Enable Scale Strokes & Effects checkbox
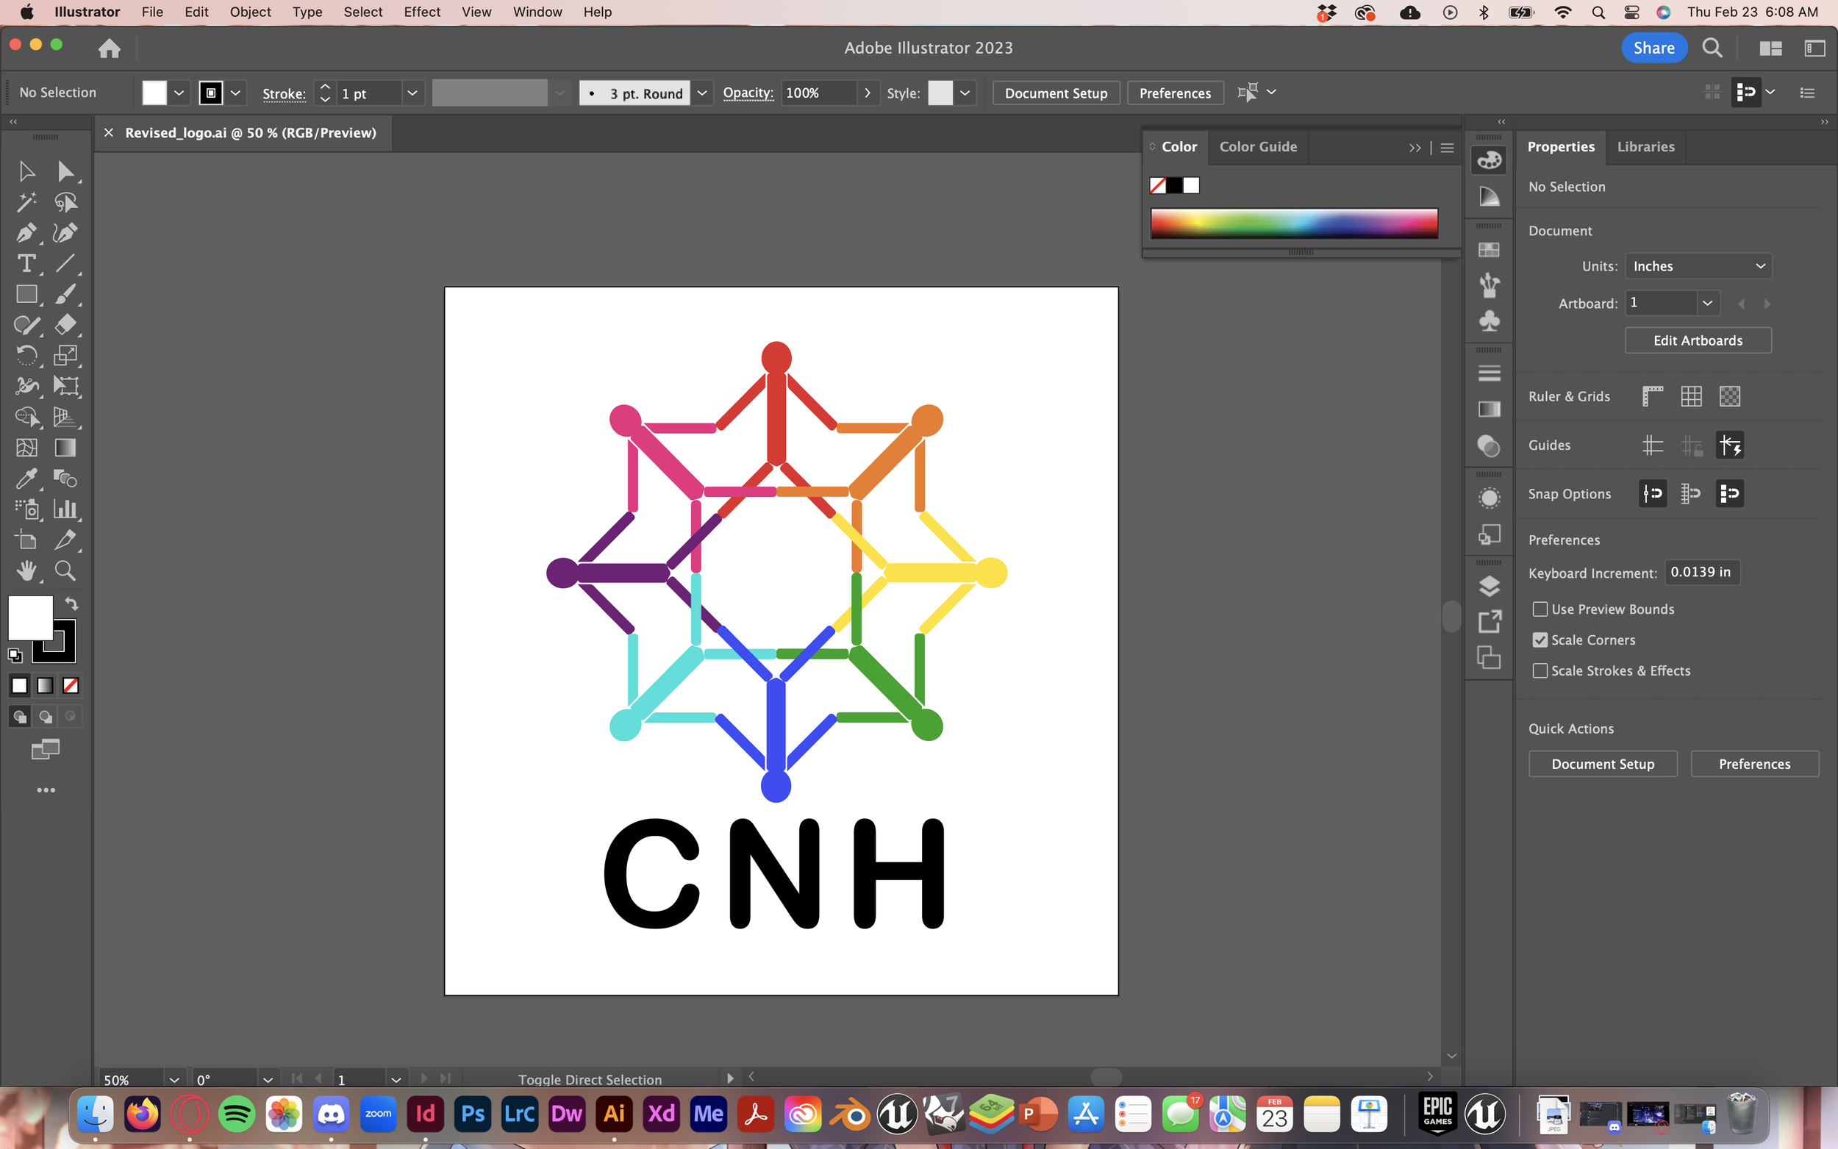 click(x=1540, y=671)
